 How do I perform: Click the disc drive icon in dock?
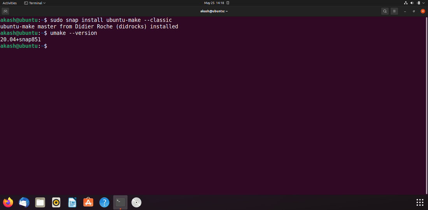[x=136, y=202]
